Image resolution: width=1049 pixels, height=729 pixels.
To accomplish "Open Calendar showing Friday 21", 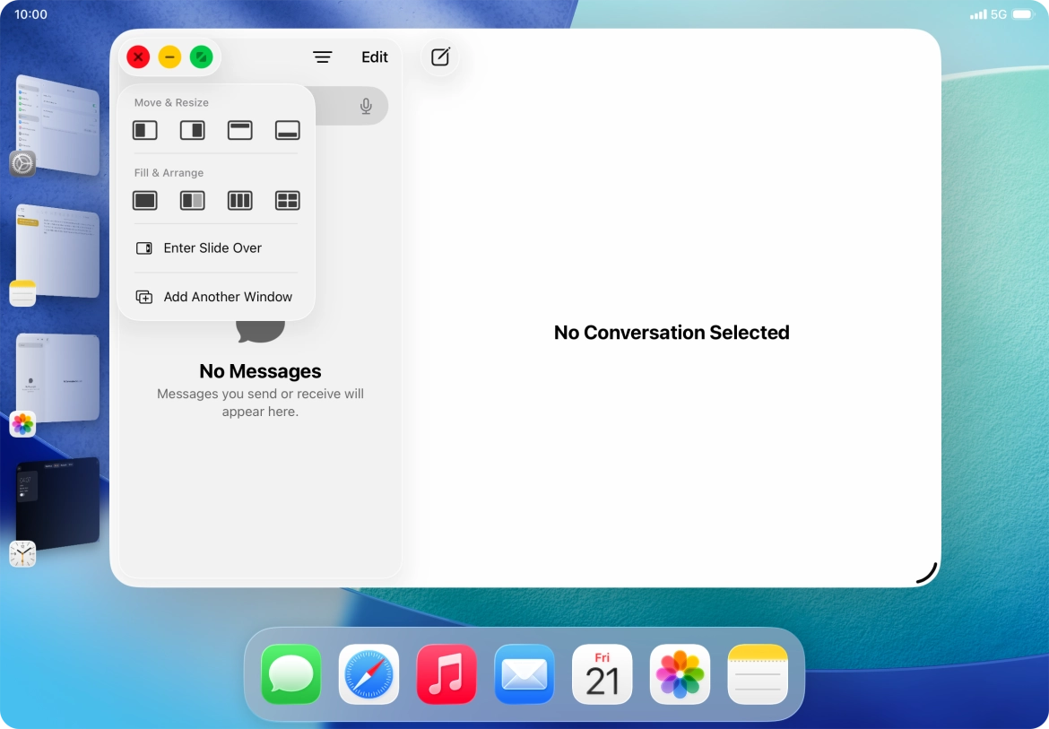I will [x=602, y=674].
